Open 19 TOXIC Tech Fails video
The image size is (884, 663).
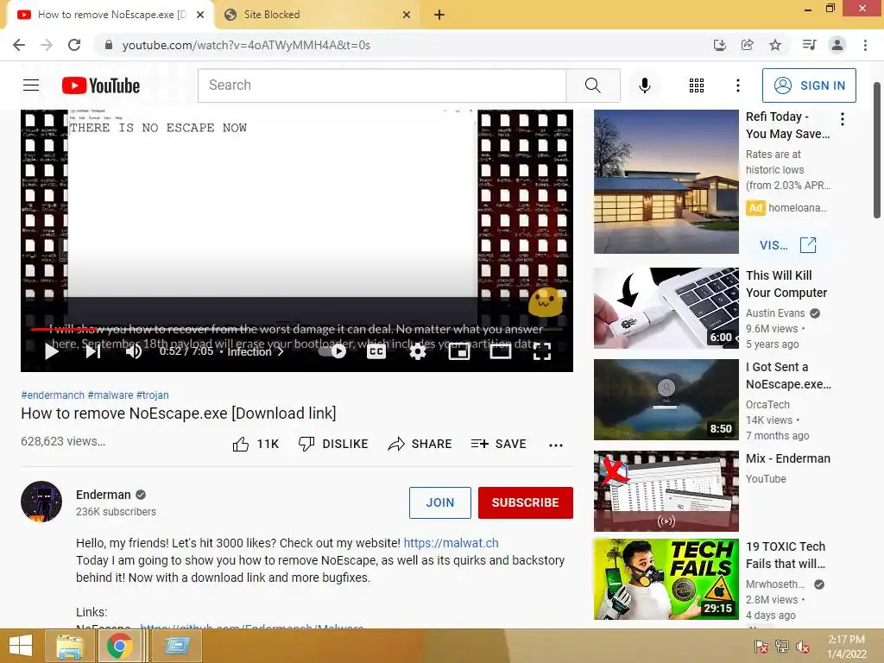click(666, 579)
